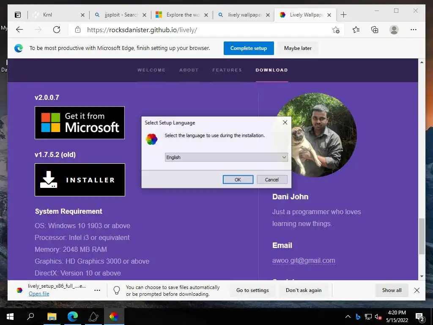The height and width of the screenshot is (325, 433).
Task: Open the Windows Start menu
Action: point(10,317)
